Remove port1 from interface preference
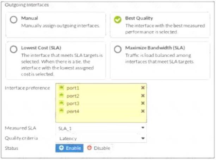 click(x=143, y=88)
